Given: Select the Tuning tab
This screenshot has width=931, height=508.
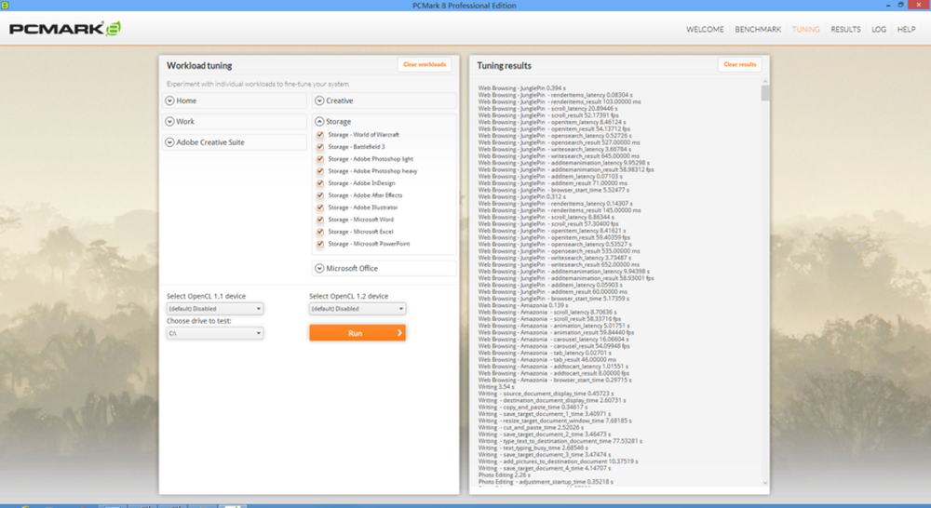Looking at the screenshot, I should 805,29.
